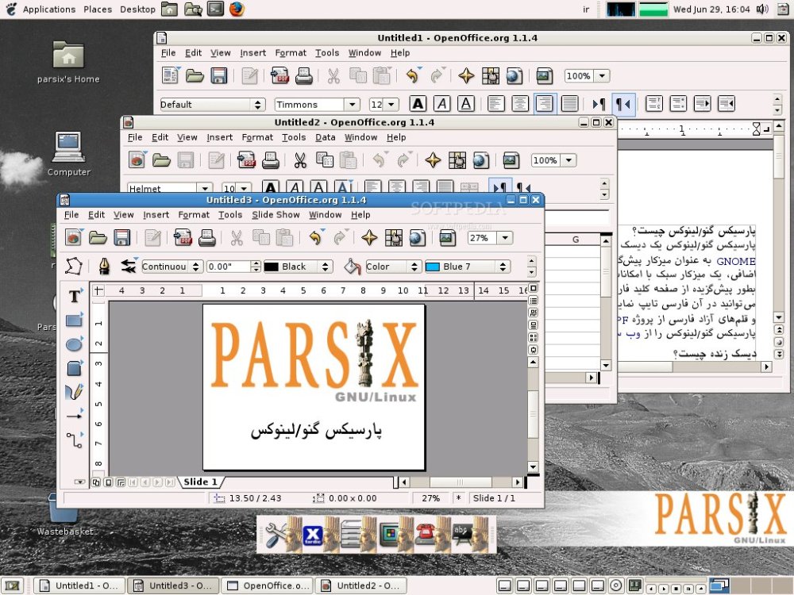Screen dimensions: 794x595
Task: Print Untitled3 with the printer icon
Action: click(206, 237)
